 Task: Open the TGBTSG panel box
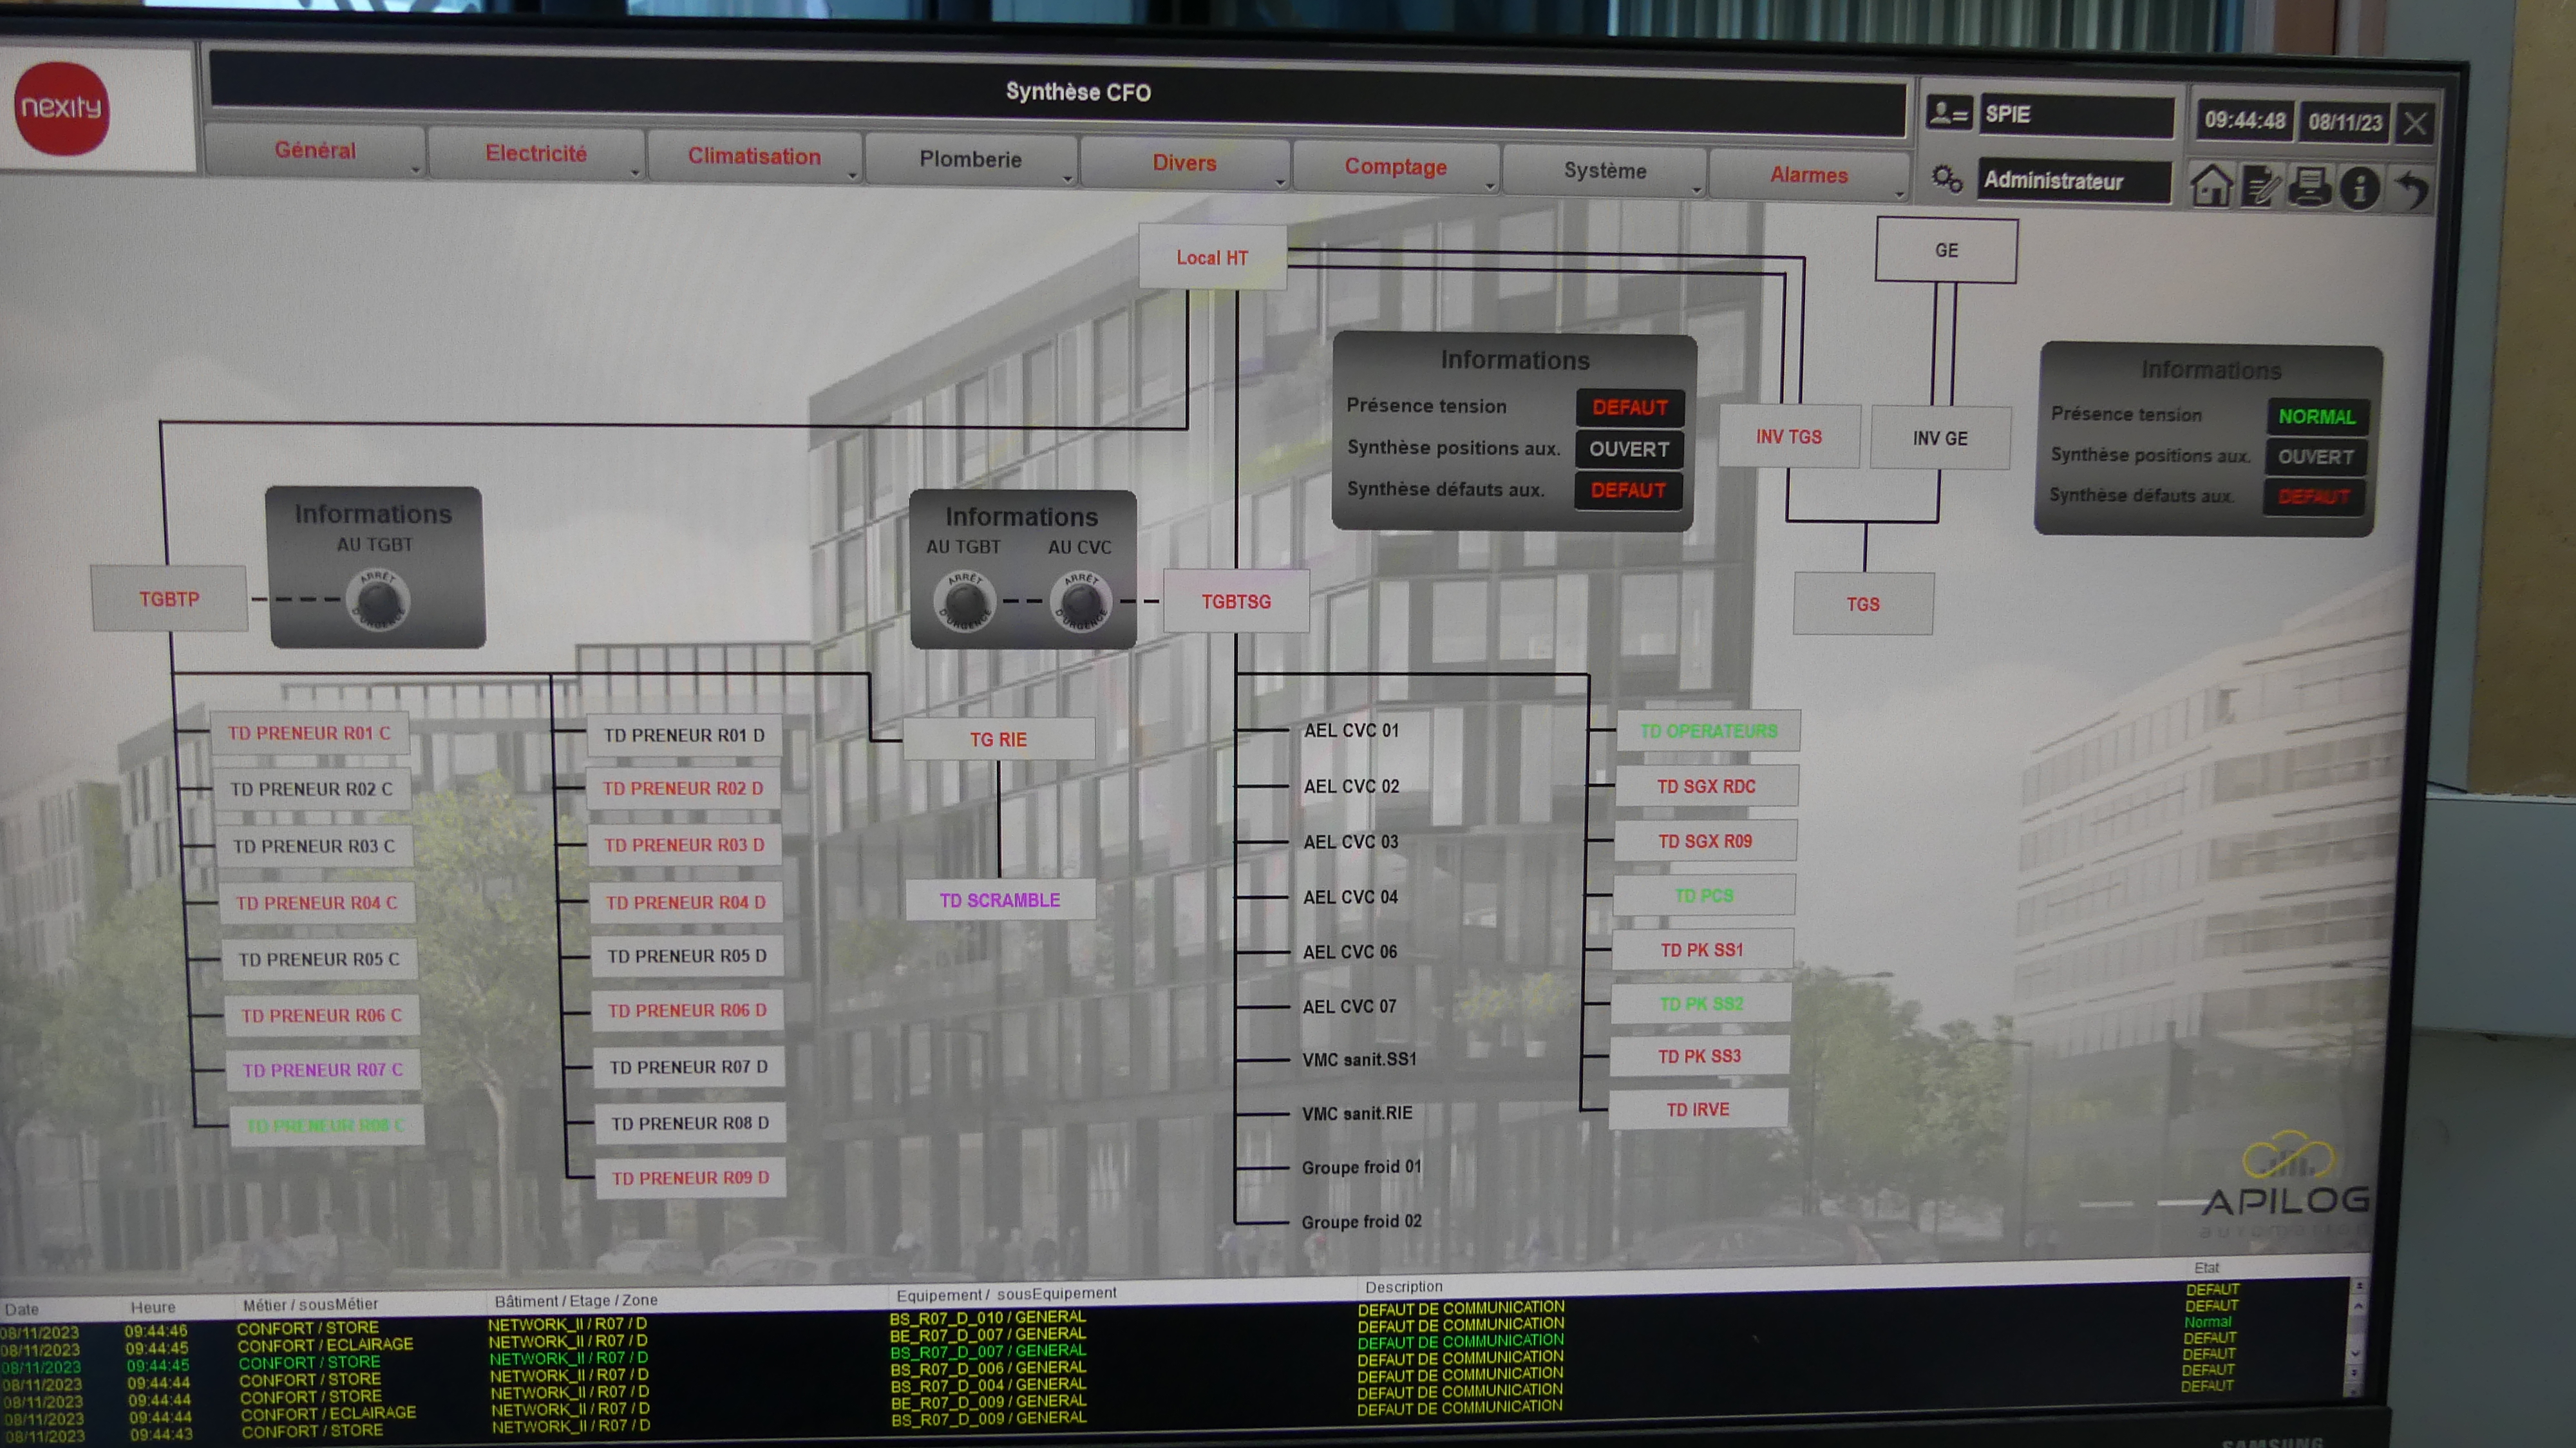(x=1236, y=602)
